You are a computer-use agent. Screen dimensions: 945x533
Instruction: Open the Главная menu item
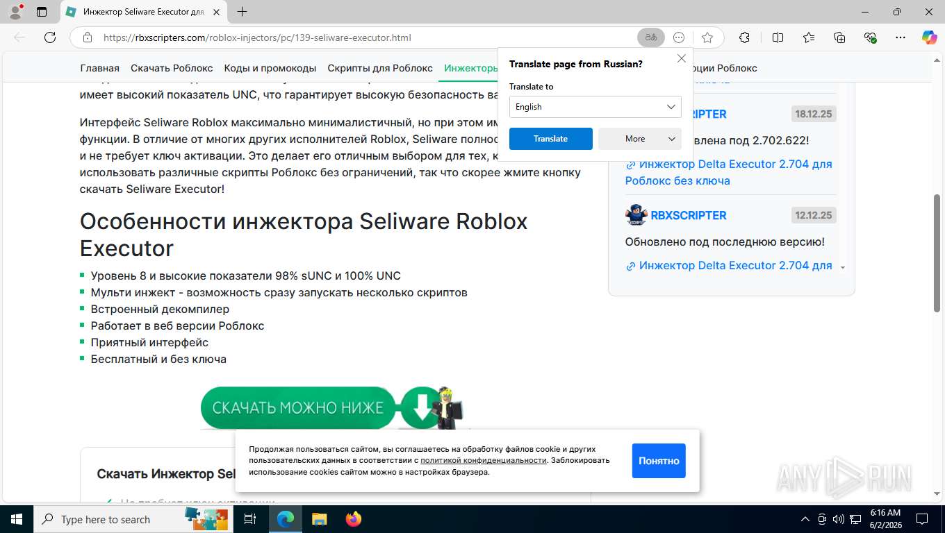click(100, 68)
